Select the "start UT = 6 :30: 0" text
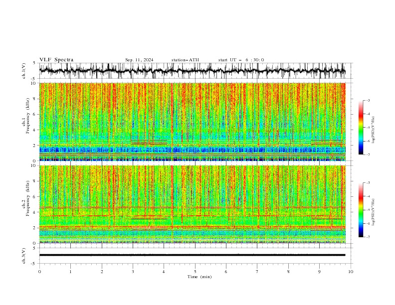Screen dimensions: 395x305 coord(241,60)
